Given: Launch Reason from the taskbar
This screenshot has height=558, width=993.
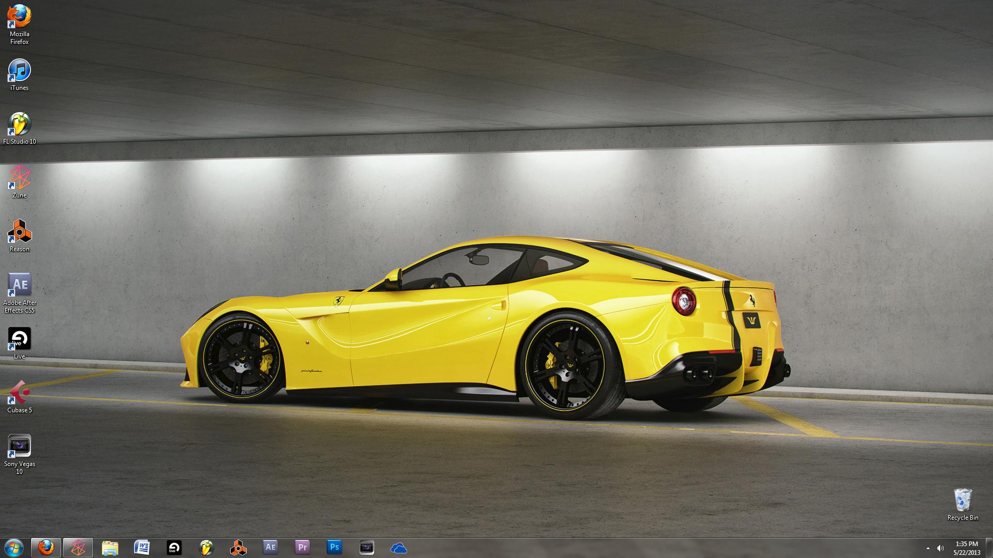Looking at the screenshot, I should click(x=238, y=547).
